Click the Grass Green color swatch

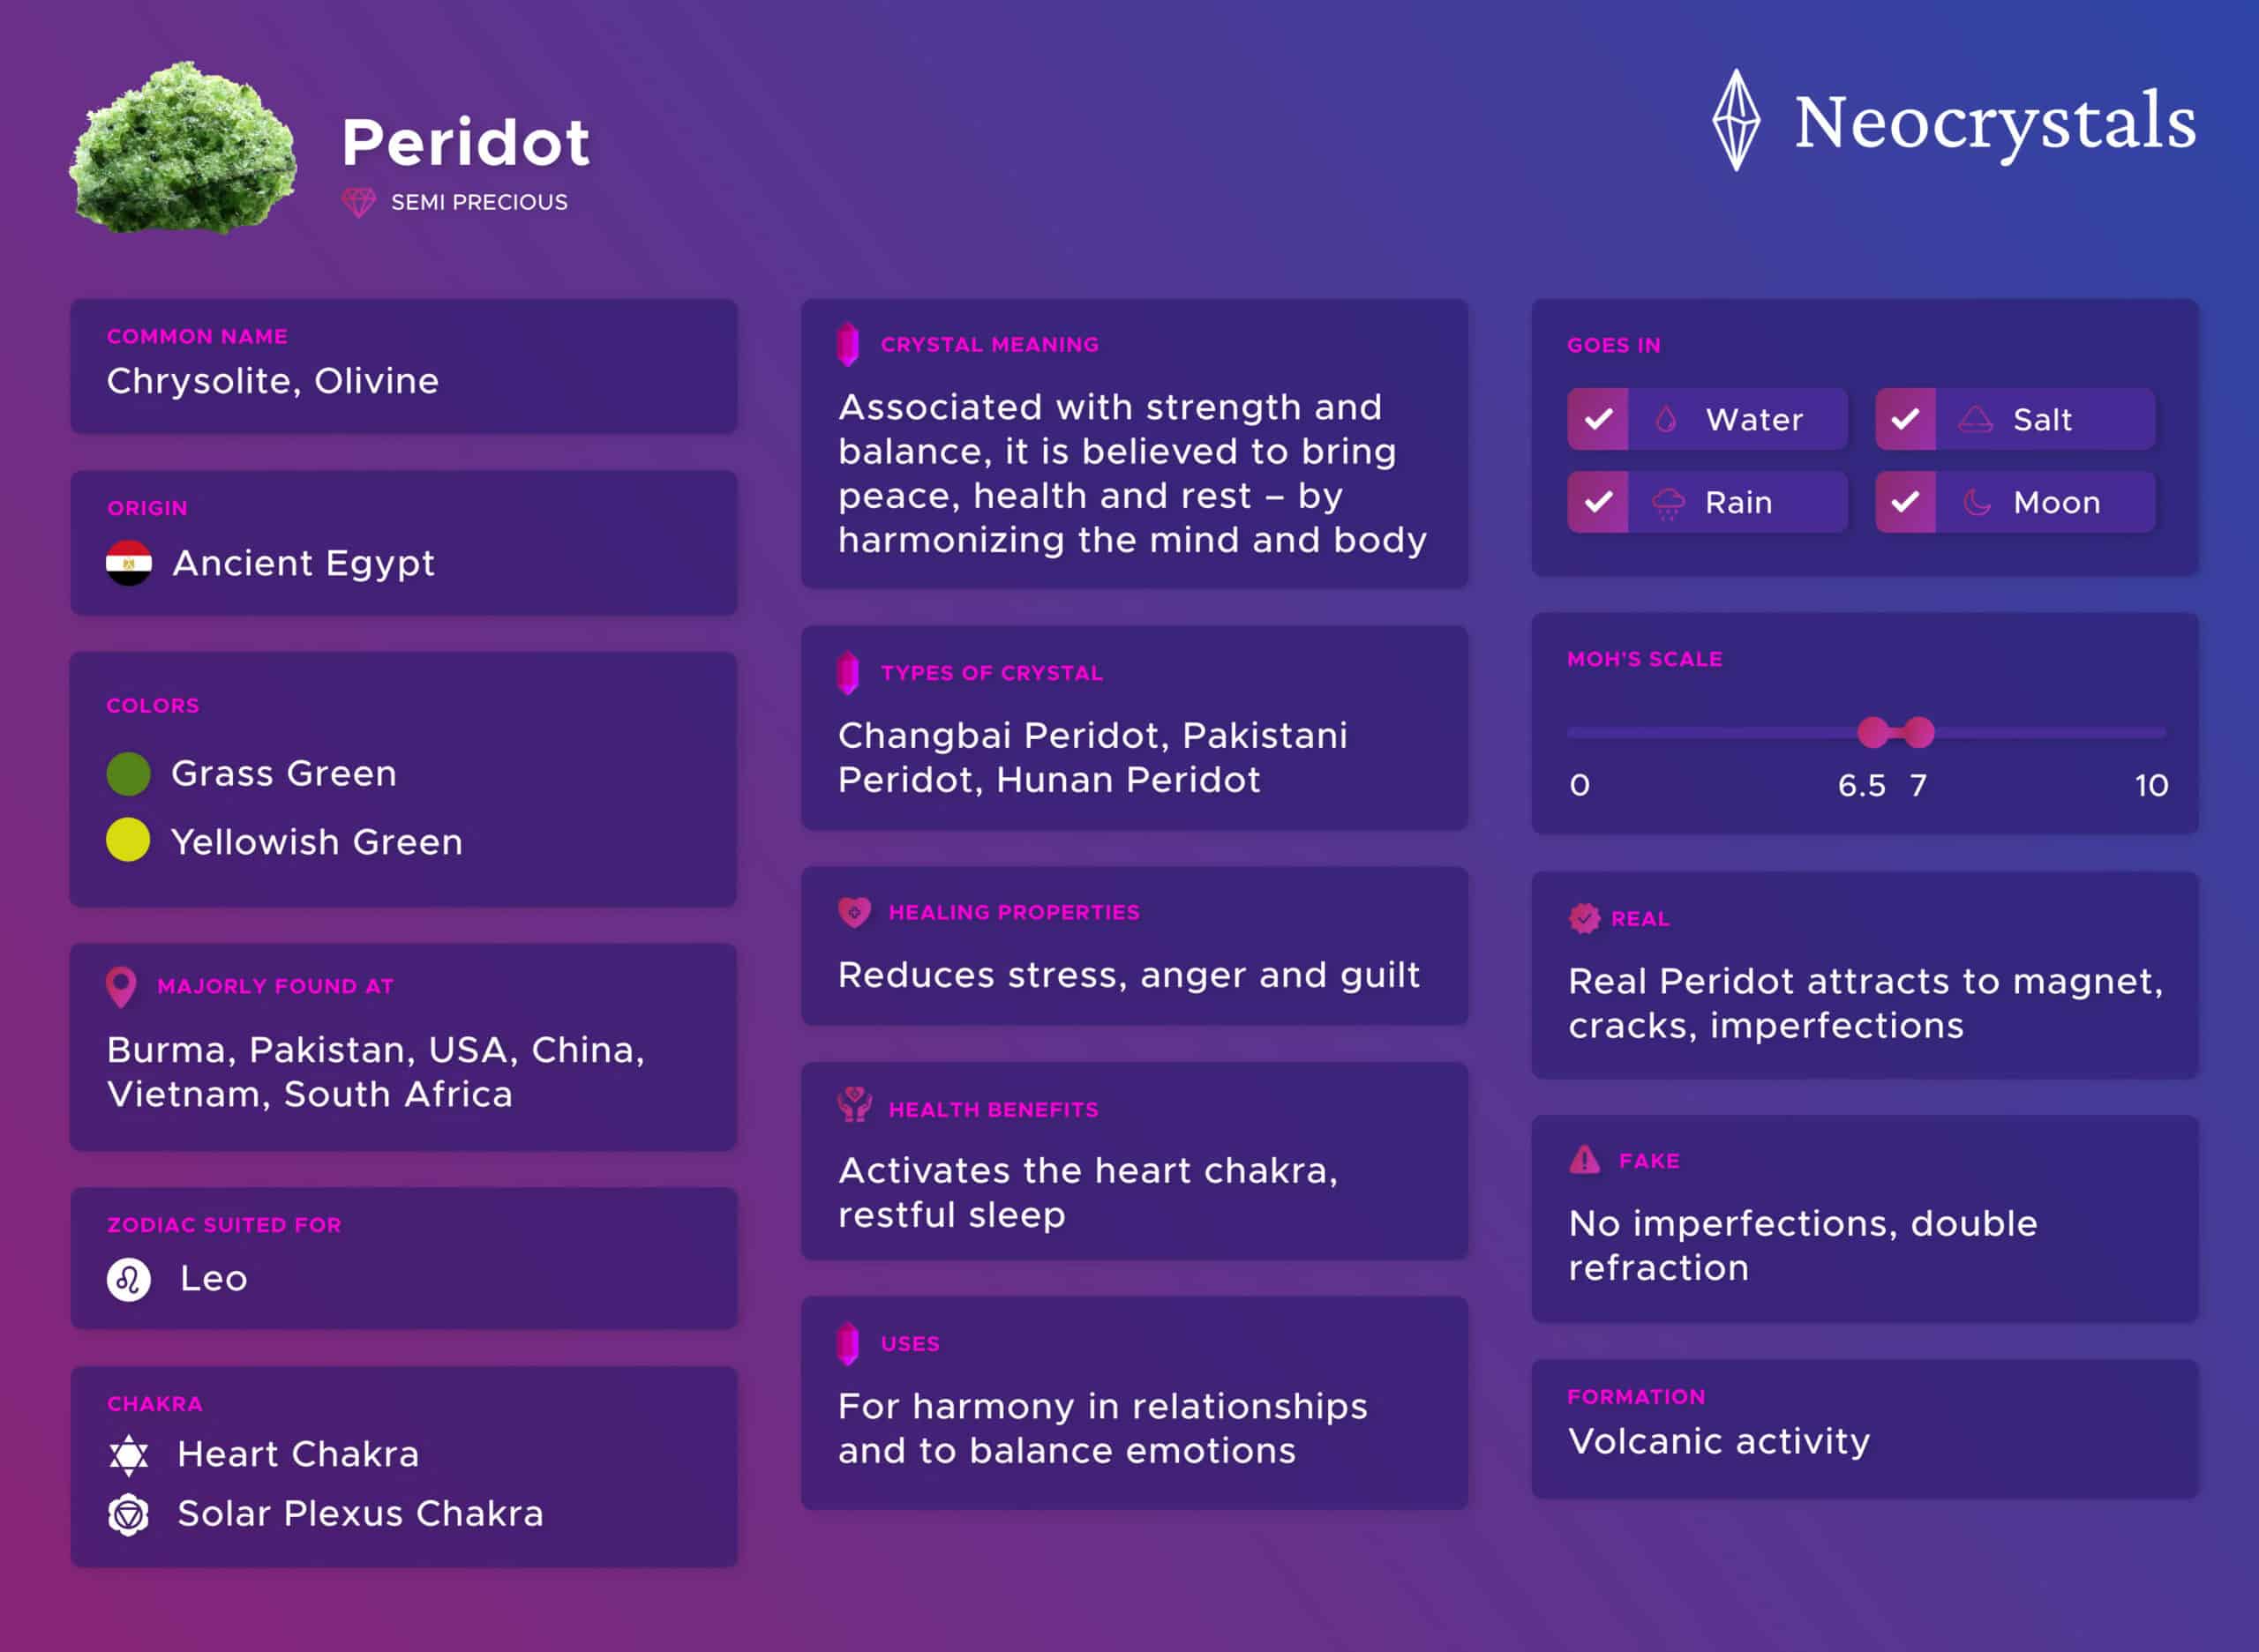[129, 774]
